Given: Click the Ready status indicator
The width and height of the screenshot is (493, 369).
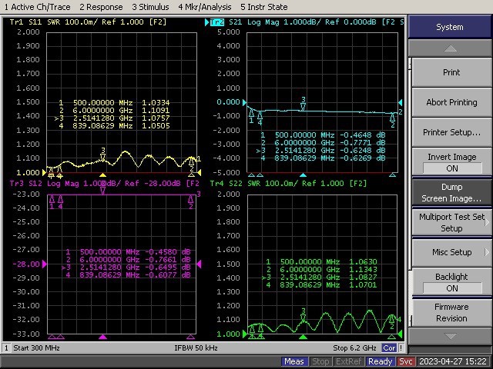Looking at the screenshot, I should pos(380,361).
